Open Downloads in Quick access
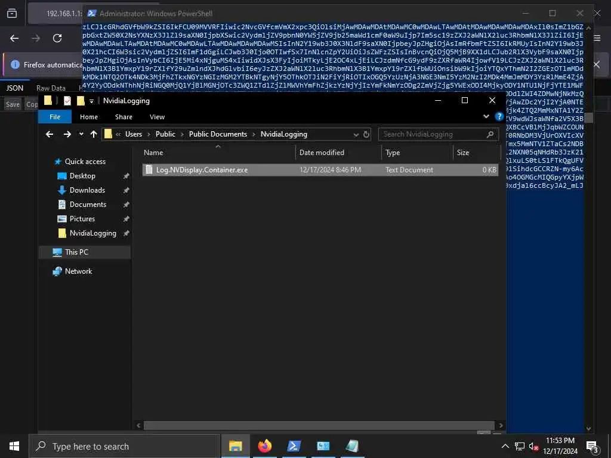The width and height of the screenshot is (611, 458). coord(87,190)
